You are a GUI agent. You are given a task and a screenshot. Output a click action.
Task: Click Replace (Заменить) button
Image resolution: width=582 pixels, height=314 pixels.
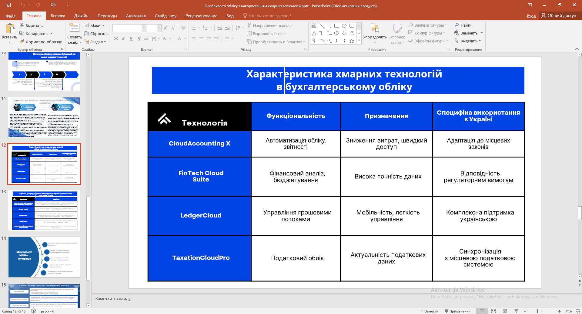coord(466,33)
